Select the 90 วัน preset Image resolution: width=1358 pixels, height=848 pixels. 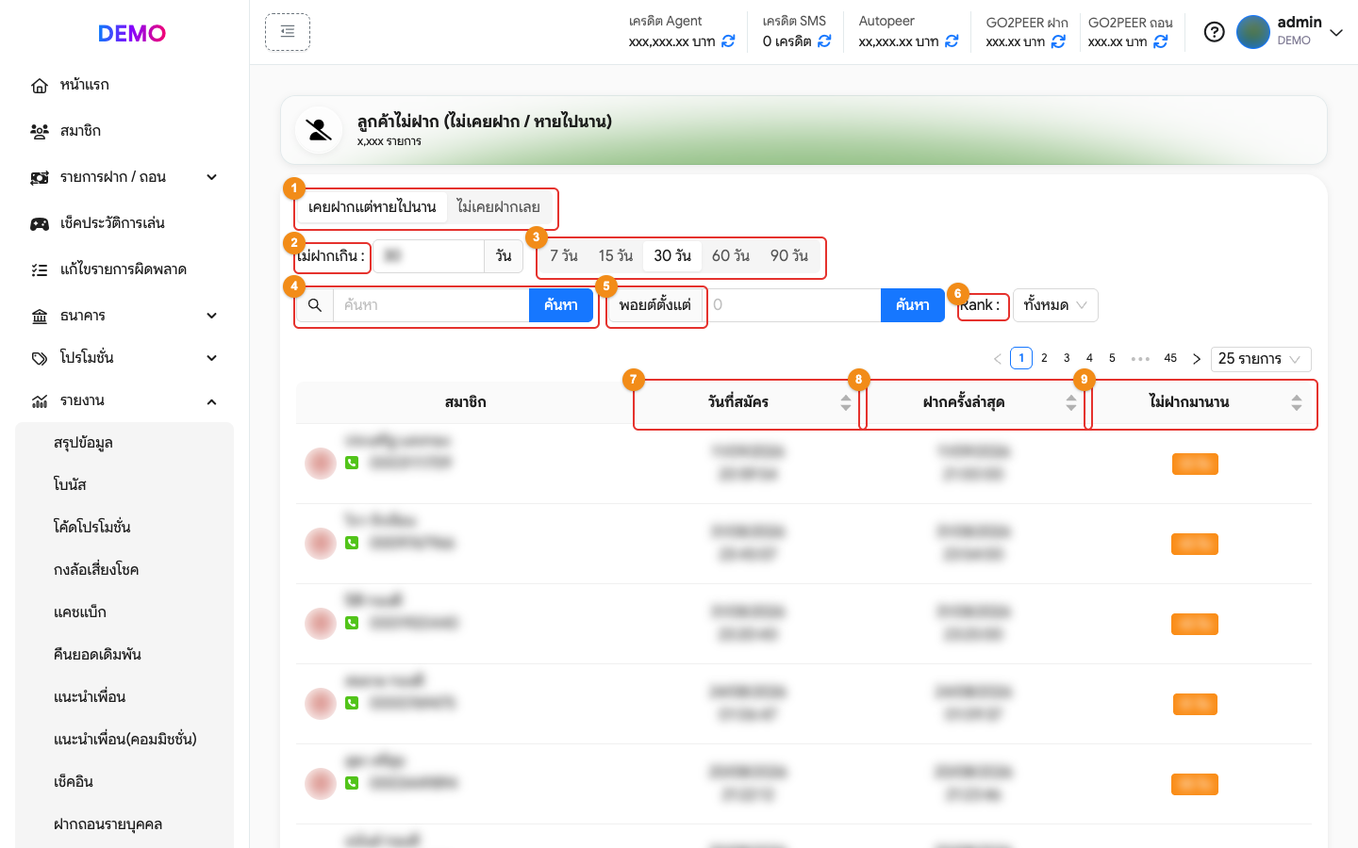coord(789,256)
